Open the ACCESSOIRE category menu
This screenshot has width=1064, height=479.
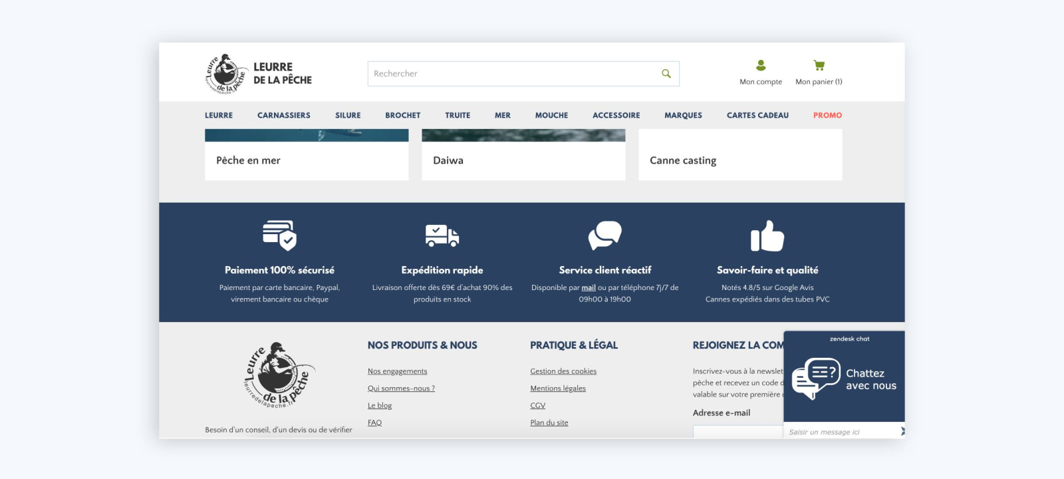click(x=616, y=115)
